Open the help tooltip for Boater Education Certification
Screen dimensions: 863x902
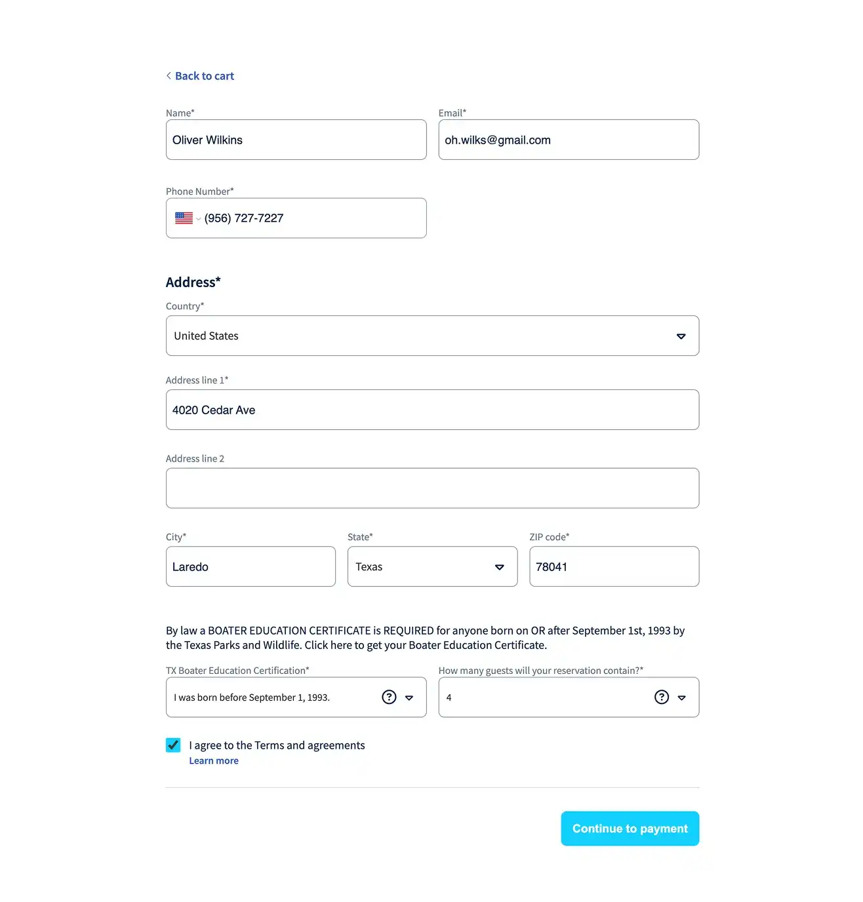point(389,697)
